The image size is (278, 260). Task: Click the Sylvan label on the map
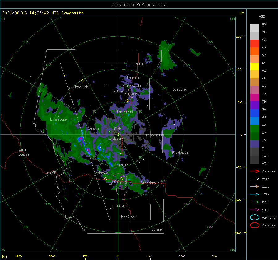(118, 91)
